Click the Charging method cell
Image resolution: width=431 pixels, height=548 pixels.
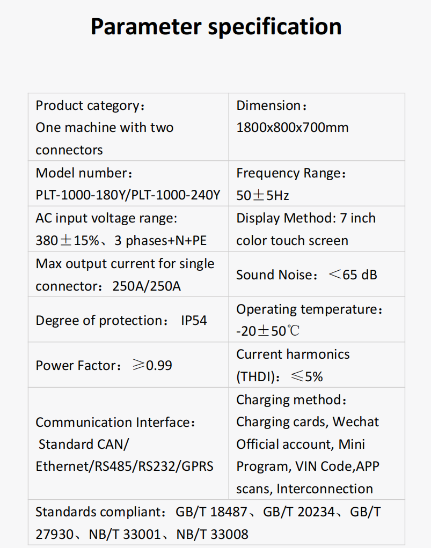pos(317,443)
